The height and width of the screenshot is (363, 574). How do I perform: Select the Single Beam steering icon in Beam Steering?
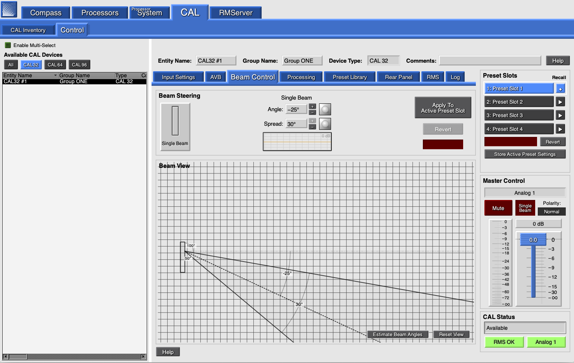pos(175,127)
